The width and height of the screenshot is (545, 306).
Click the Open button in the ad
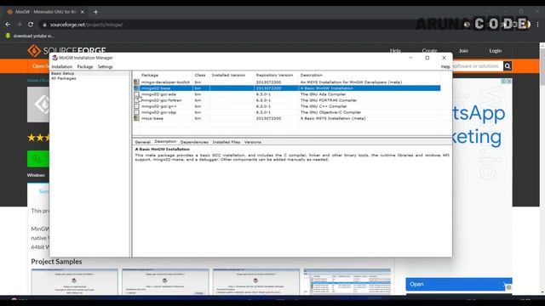click(x=459, y=284)
